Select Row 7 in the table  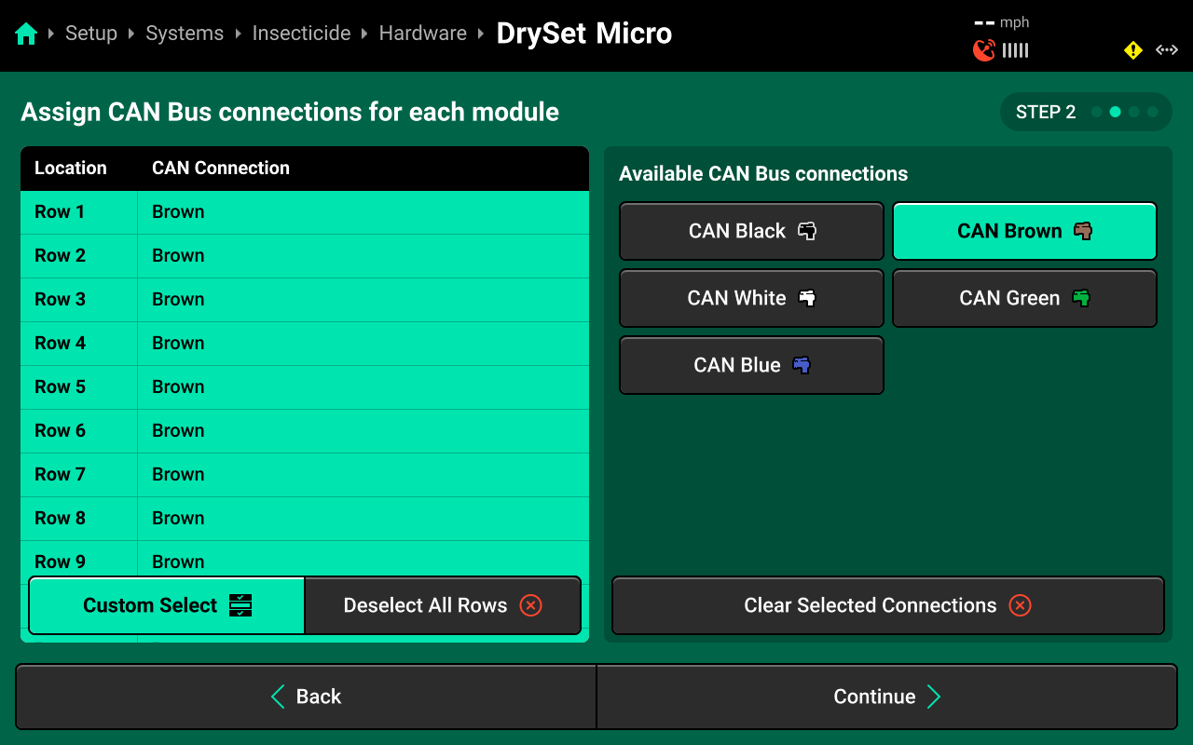(x=305, y=475)
